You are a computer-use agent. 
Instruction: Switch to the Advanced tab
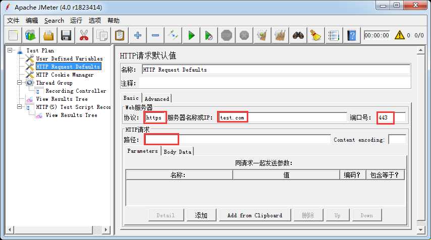(x=157, y=99)
